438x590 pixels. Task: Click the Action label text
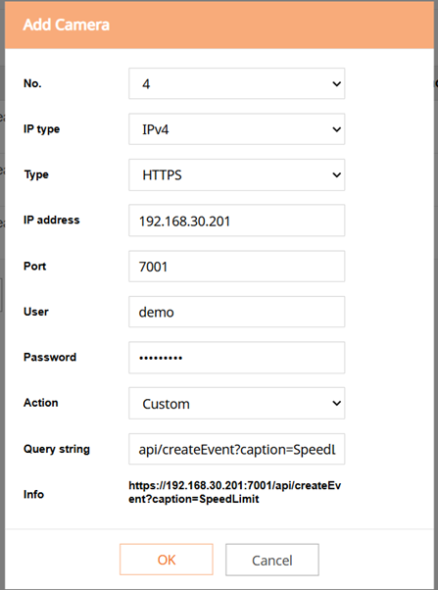click(x=40, y=403)
